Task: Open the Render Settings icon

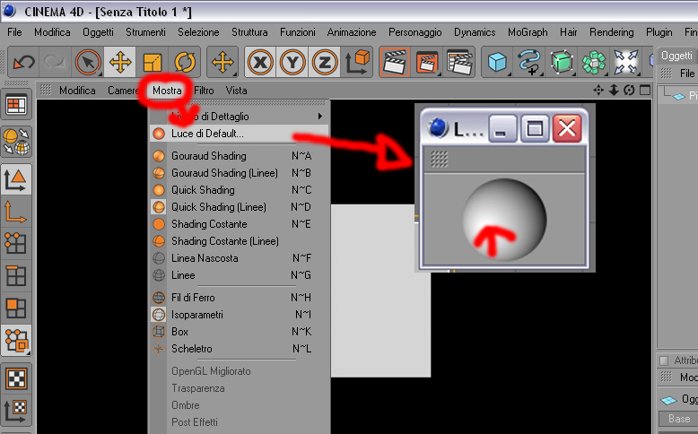Action: (459, 62)
